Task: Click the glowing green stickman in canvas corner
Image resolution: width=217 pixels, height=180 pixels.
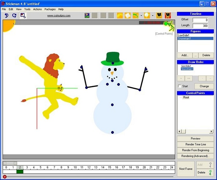Action: (169, 26)
